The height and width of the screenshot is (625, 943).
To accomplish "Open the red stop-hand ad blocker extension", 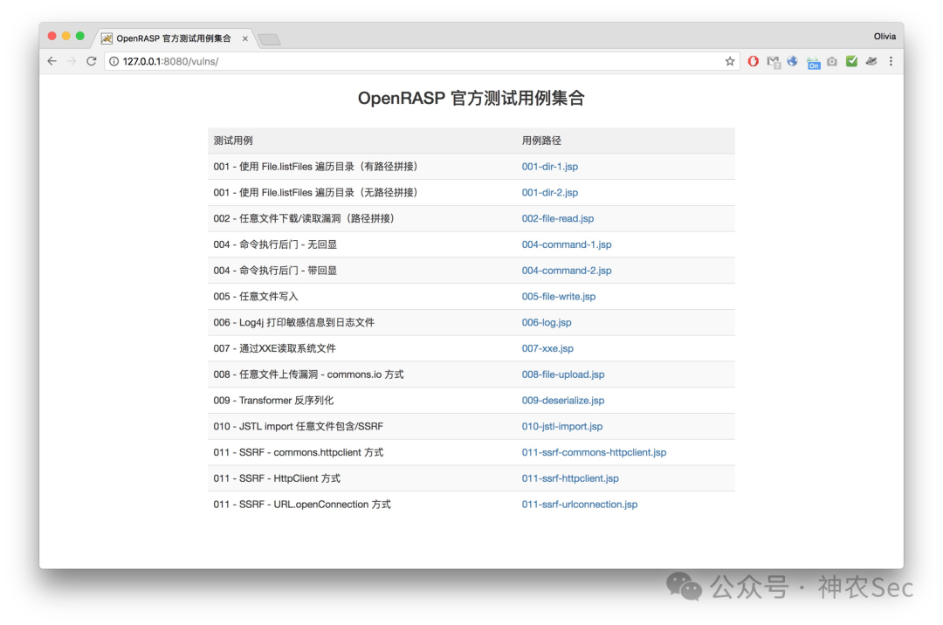I will (x=753, y=61).
